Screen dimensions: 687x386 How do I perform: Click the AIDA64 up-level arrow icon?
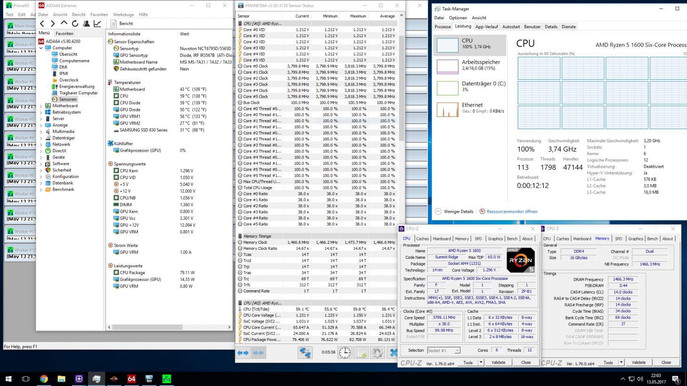pyautogui.click(x=64, y=23)
